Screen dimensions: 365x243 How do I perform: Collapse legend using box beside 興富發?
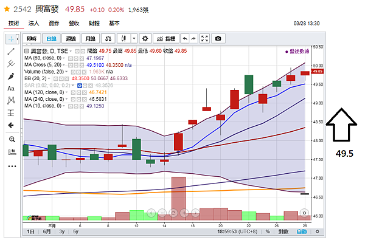pos(27,51)
